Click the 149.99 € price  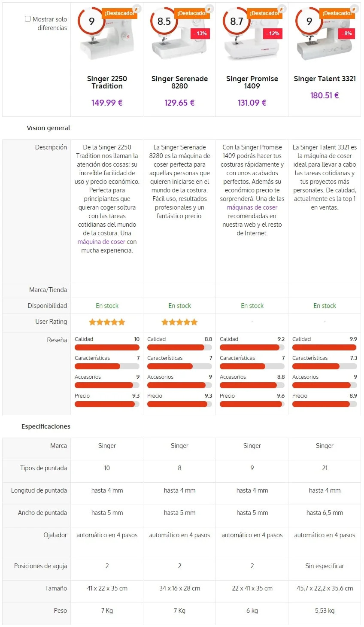pos(107,103)
